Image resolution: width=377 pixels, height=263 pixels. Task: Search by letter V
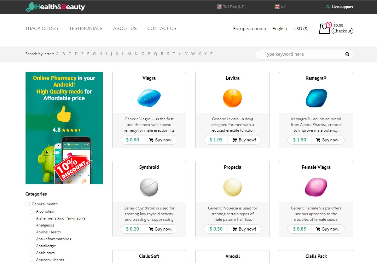pyautogui.click(x=186, y=54)
